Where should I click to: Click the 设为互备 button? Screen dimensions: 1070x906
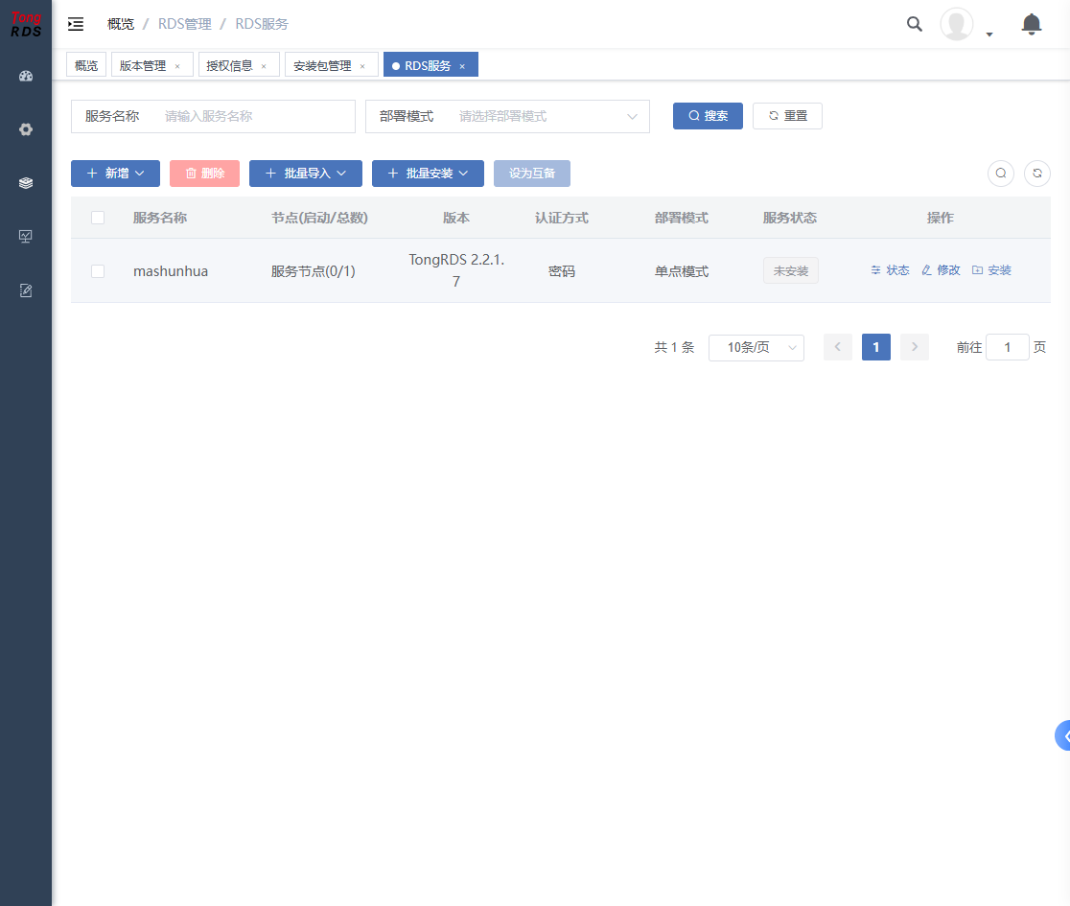click(x=531, y=174)
